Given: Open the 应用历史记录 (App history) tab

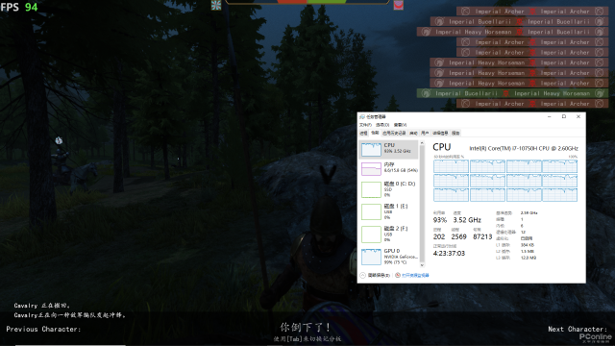Looking at the screenshot, I should [394, 134].
